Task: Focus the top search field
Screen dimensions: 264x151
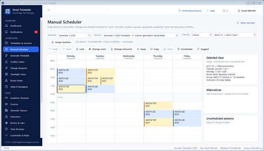Action: [77, 10]
